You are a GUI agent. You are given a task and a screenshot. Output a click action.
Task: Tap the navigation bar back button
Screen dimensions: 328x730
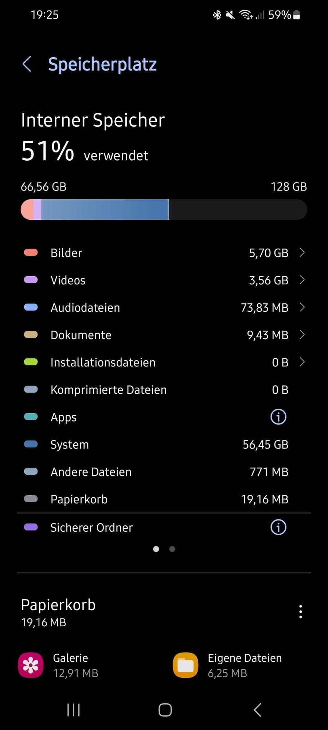(257, 710)
